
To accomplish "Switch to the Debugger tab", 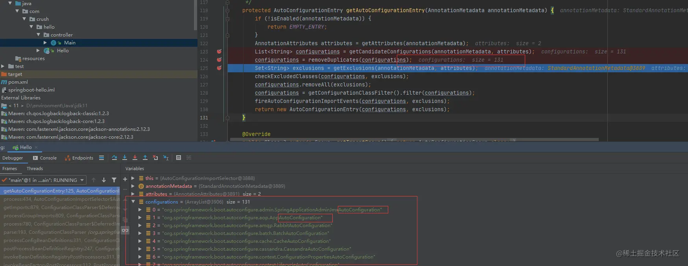I will [13, 158].
